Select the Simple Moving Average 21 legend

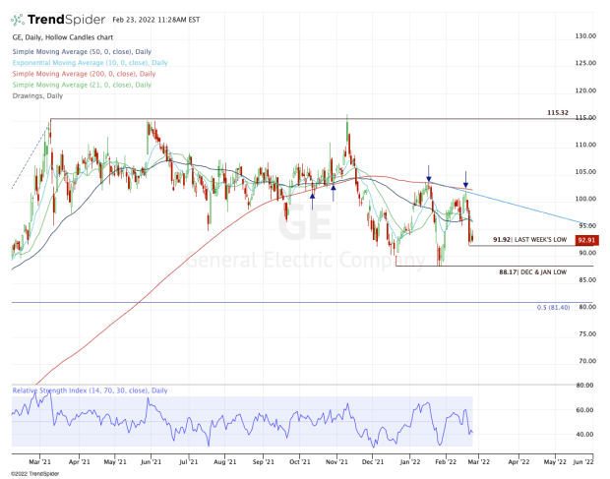coord(82,85)
